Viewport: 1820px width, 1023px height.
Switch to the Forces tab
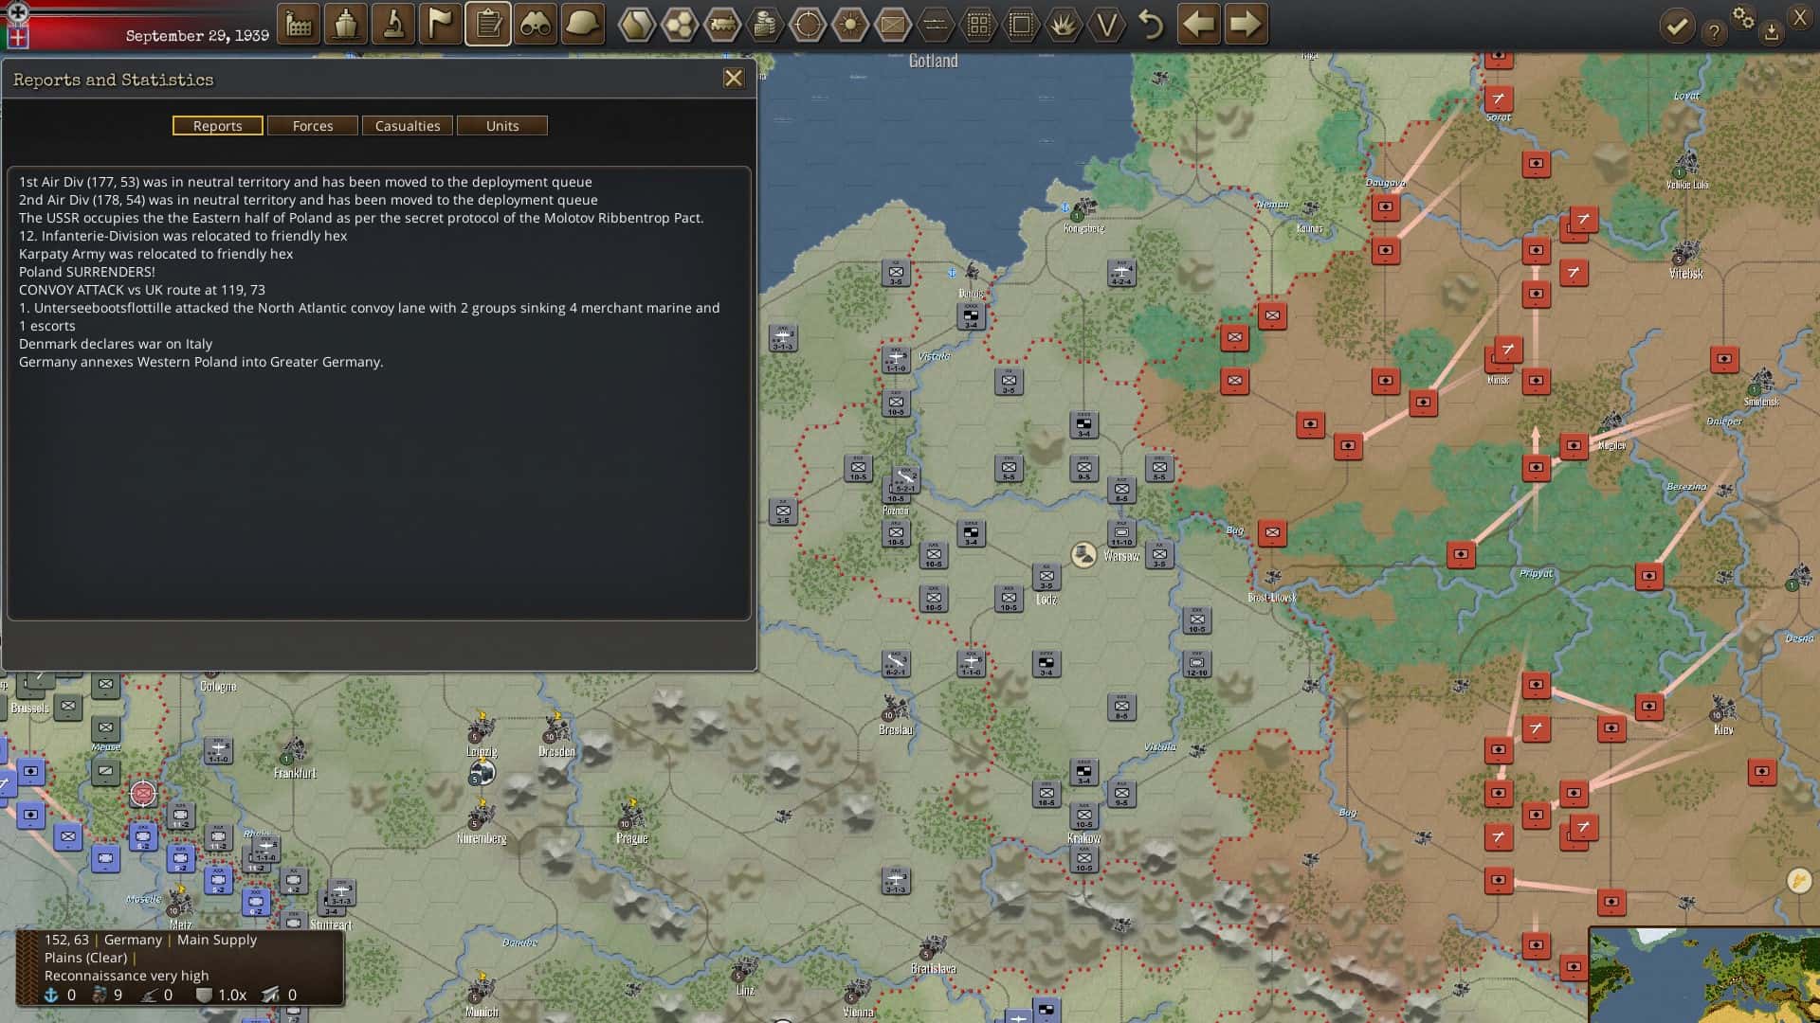[x=313, y=126]
